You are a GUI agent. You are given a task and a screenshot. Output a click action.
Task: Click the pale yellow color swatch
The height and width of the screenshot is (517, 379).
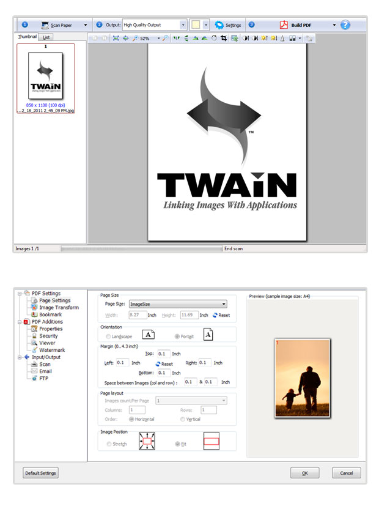click(x=196, y=25)
